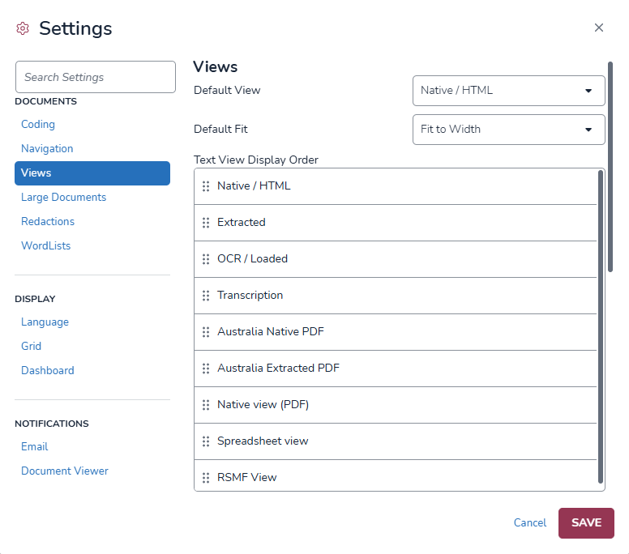This screenshot has height=554, width=629.
Task: Open the Default View dropdown
Action: 508,91
